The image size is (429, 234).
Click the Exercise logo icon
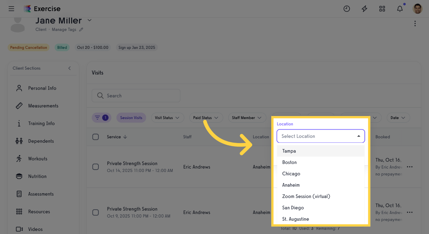pos(27,9)
